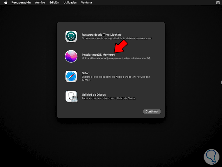Choose 'Instalar macOS Monterey' title

click(98, 55)
